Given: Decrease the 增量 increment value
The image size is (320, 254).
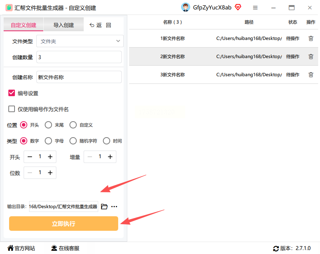Looking at the screenshot, I should click(x=90, y=157).
